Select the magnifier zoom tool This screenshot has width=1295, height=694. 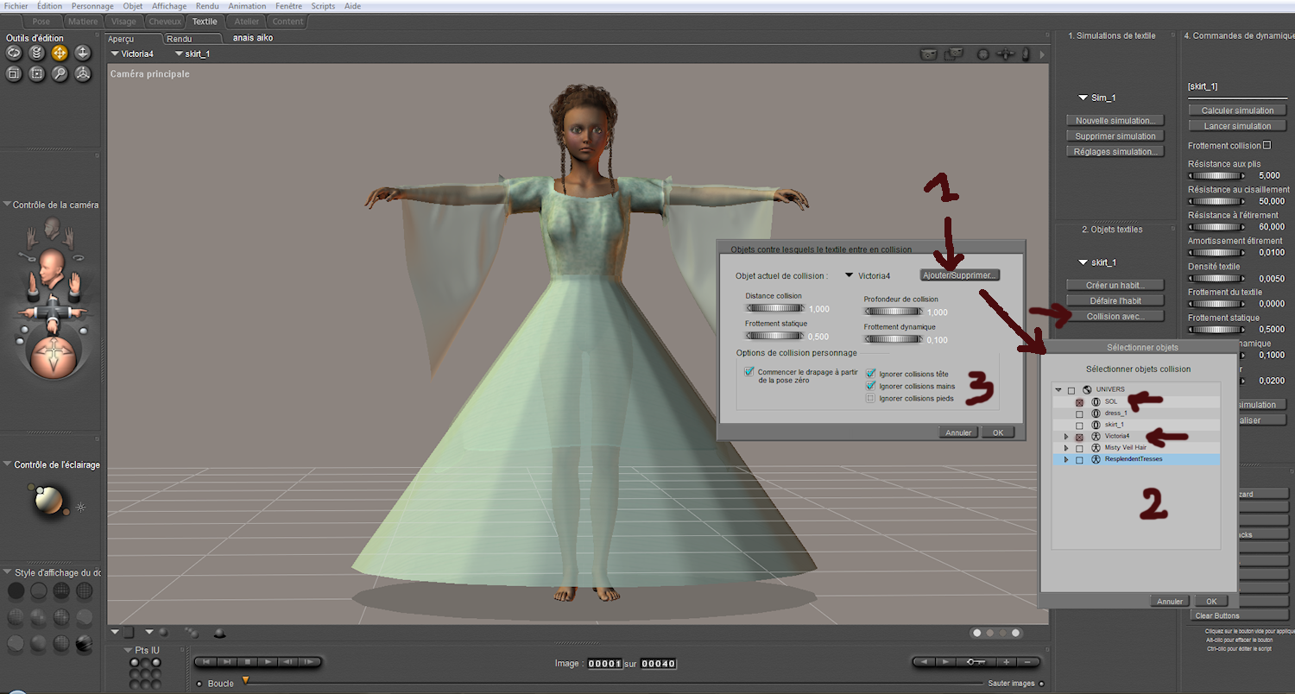pos(60,74)
